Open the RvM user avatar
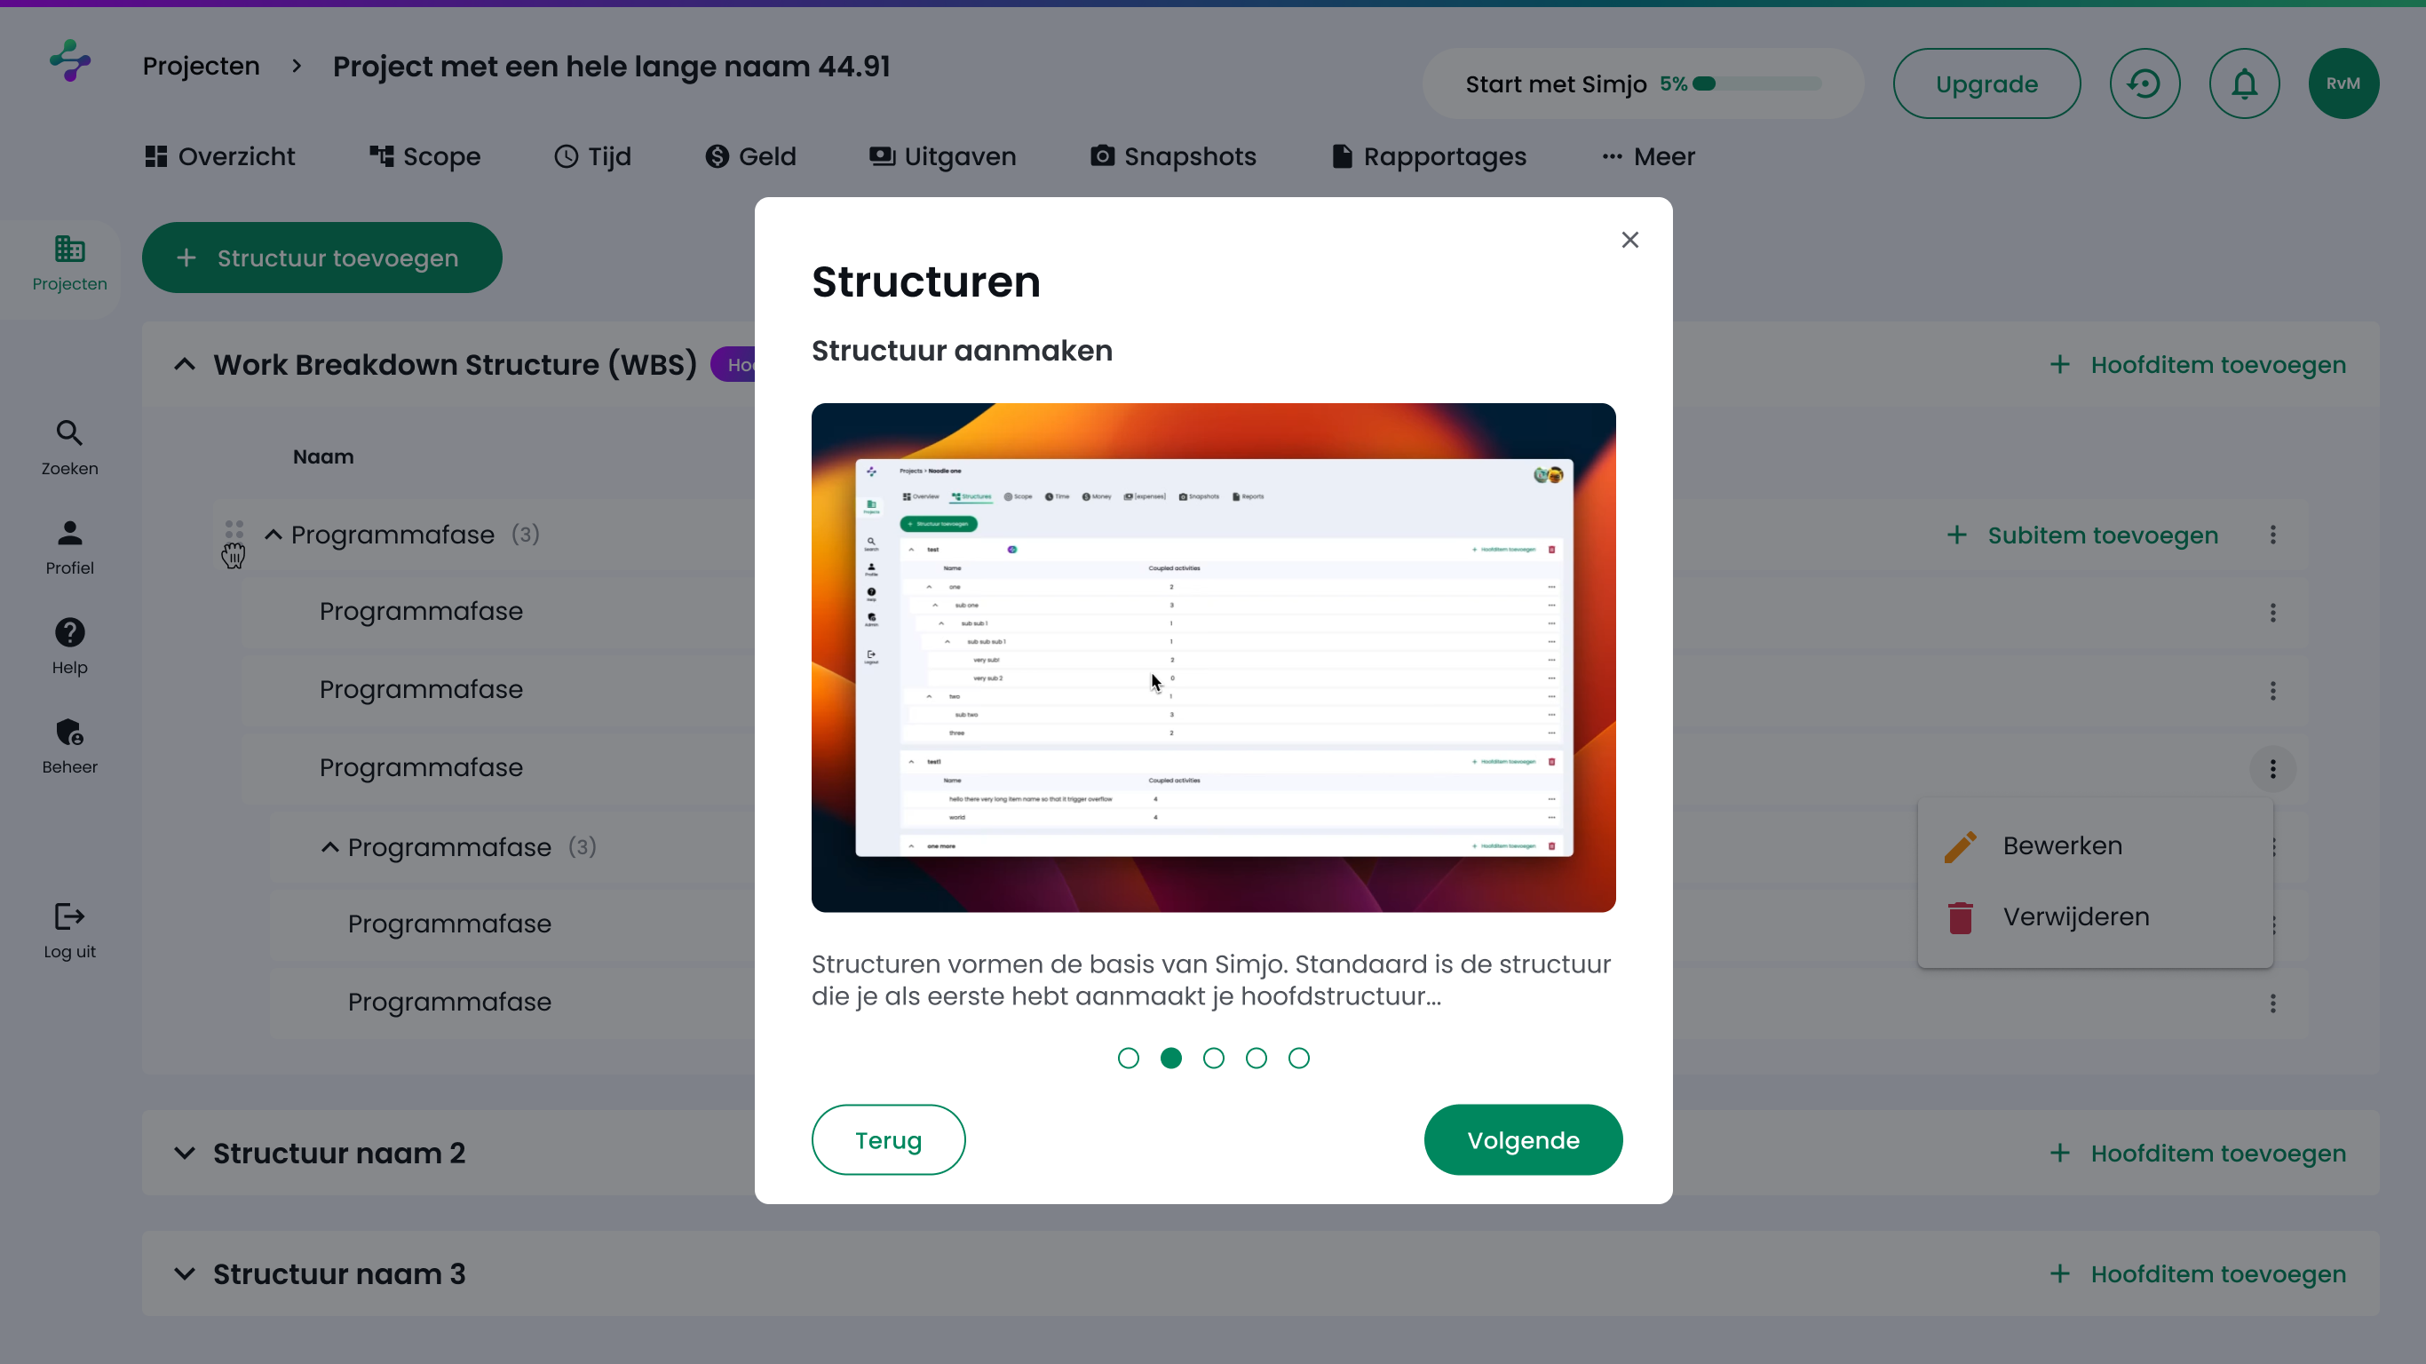 pyautogui.click(x=2343, y=83)
